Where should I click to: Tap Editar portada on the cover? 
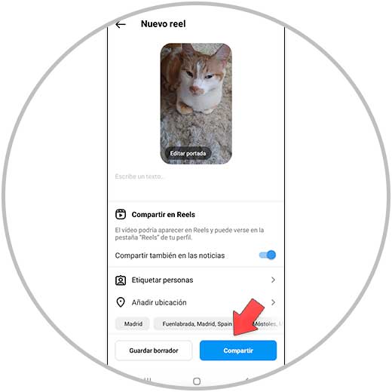click(188, 153)
